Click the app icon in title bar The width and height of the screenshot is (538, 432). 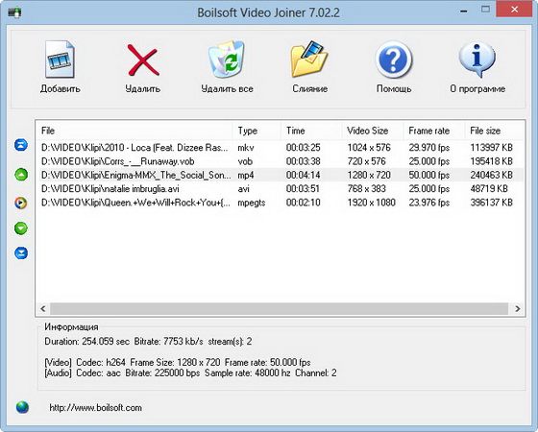point(14,13)
